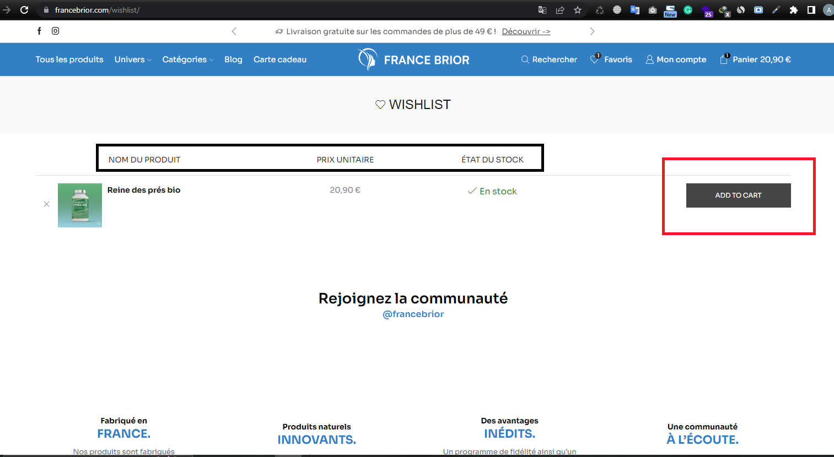View site info via the padlock icon

click(46, 10)
